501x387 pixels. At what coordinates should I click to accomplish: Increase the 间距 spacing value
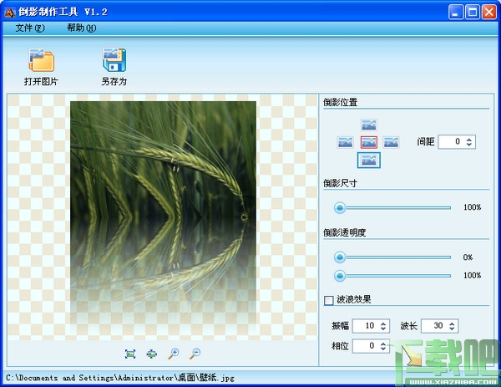pos(468,139)
